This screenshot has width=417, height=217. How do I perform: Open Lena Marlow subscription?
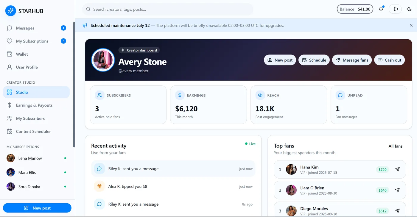click(x=36, y=158)
